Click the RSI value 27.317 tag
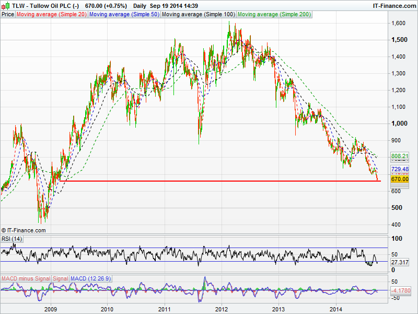This screenshot has height=314, width=418. tap(400, 261)
